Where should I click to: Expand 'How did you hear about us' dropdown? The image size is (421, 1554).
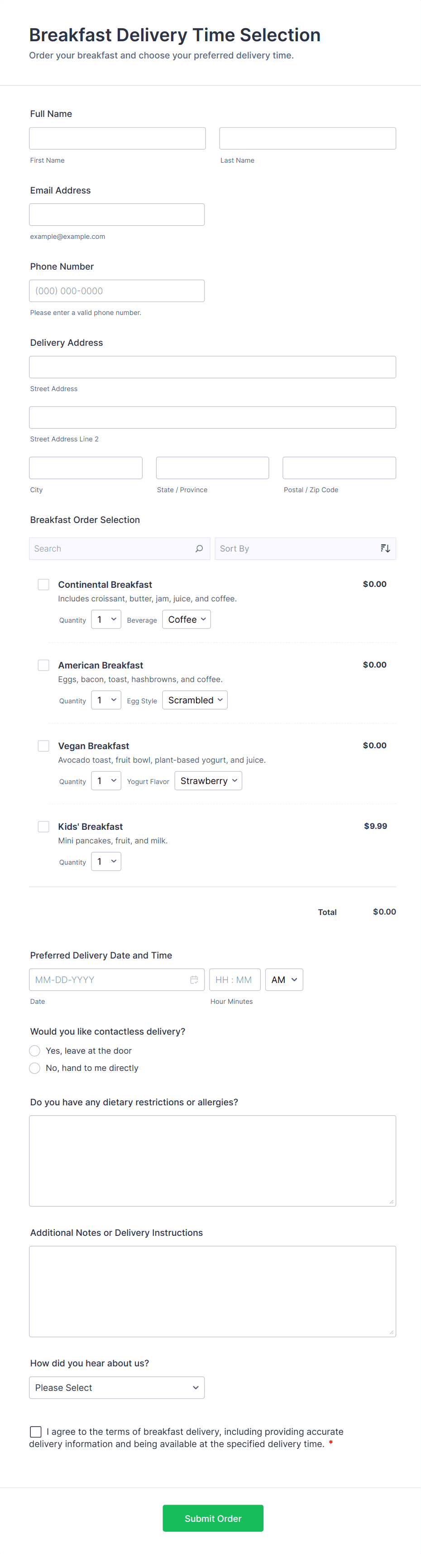(117, 1388)
